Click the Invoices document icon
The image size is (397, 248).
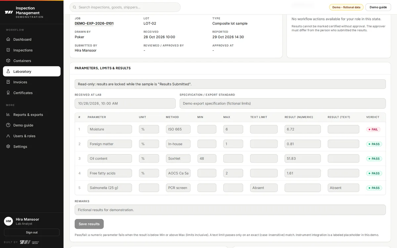coord(8,82)
